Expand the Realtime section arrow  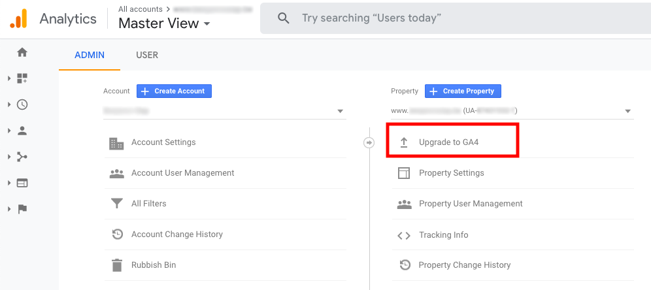pos(9,105)
